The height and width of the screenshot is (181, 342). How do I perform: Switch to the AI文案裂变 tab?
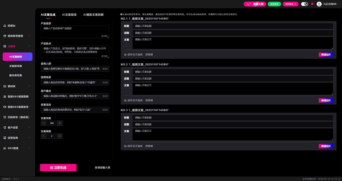coord(69,14)
